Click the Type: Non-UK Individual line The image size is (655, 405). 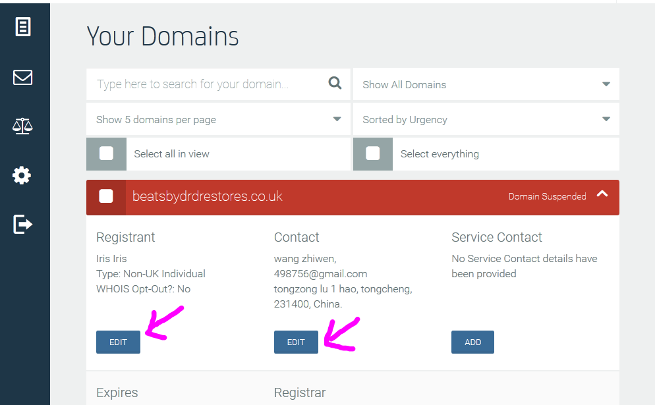(x=151, y=274)
